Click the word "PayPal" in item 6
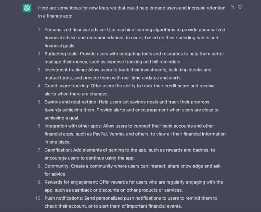 pyautogui.click(x=100, y=134)
